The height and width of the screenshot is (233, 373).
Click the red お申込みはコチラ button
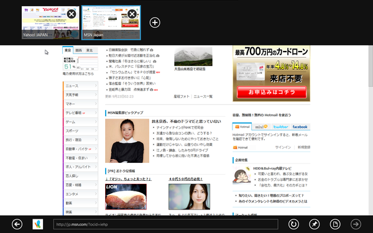point(272,92)
